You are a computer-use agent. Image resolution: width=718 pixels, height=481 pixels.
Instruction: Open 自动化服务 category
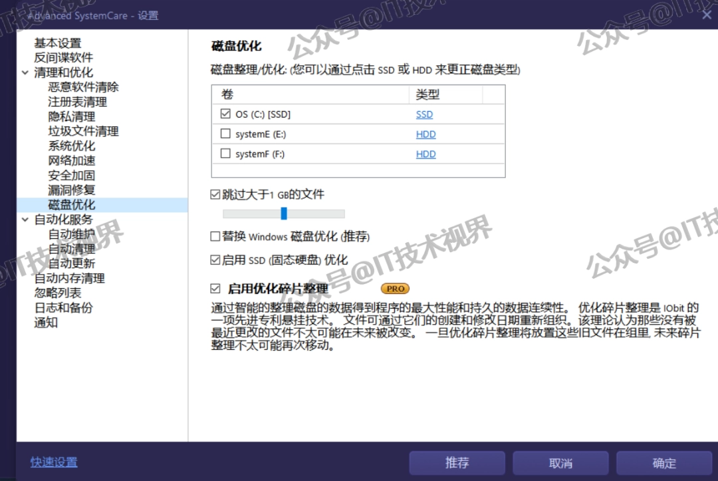click(63, 220)
